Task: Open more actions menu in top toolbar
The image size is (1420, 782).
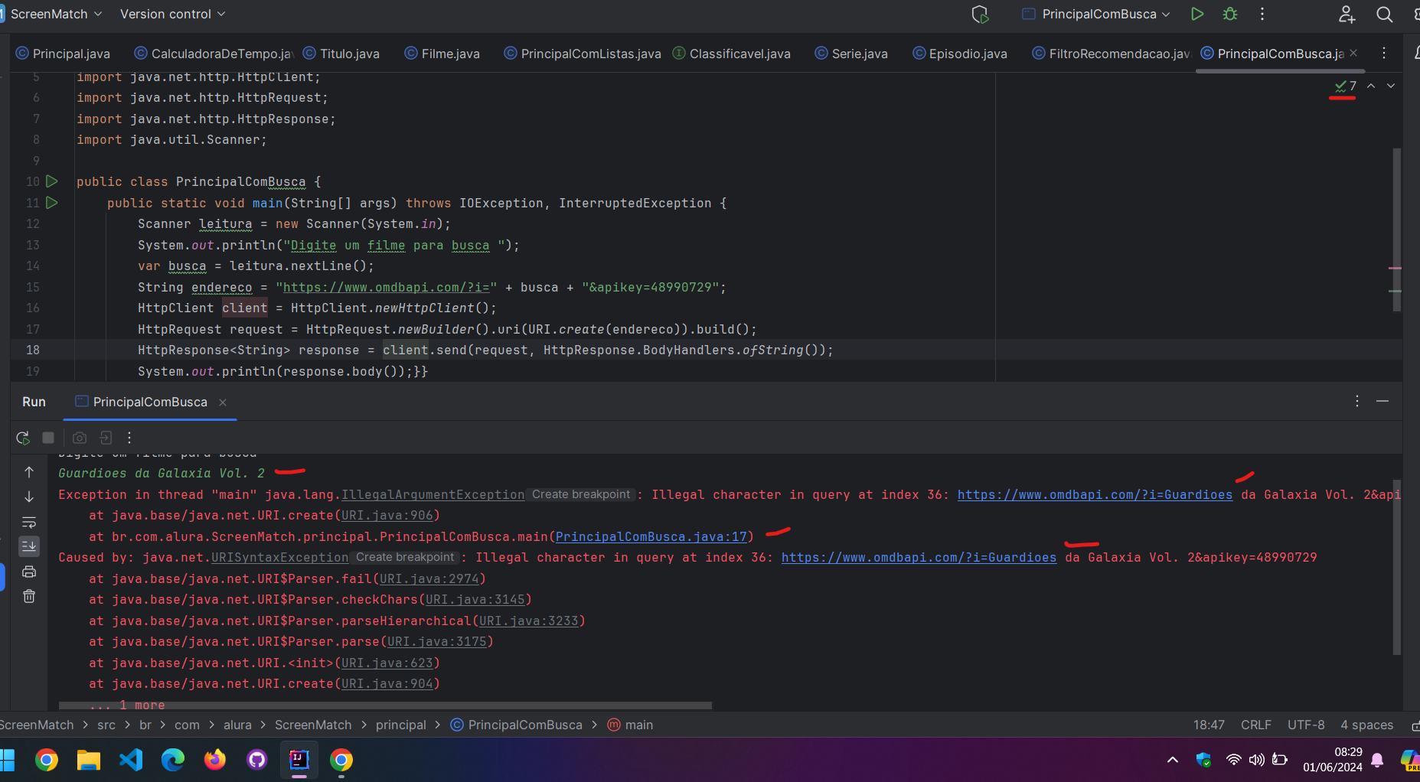Action: (1262, 14)
